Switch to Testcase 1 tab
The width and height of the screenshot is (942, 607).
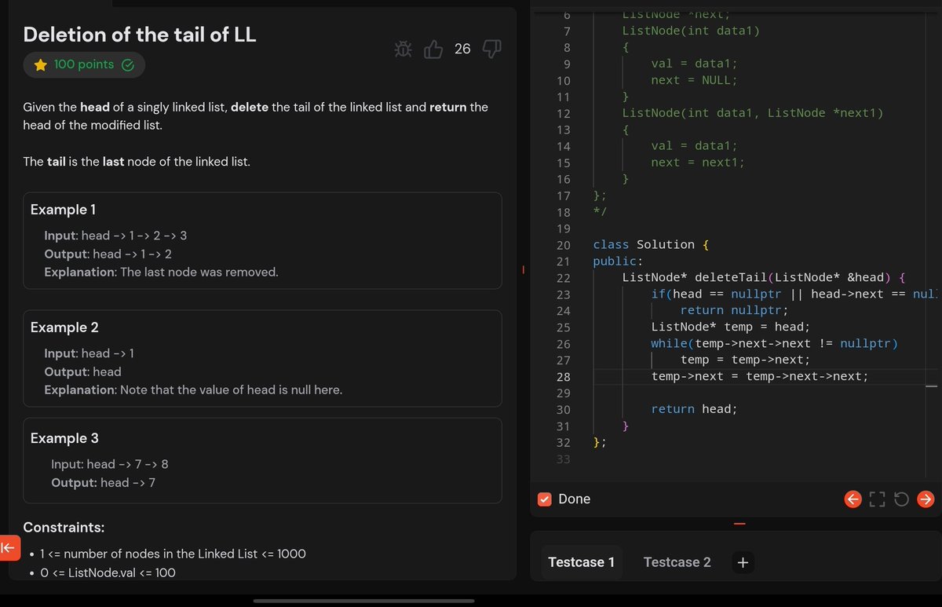point(582,562)
